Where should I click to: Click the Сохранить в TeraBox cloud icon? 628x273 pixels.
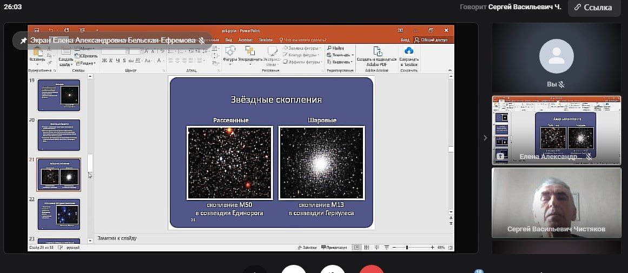[409, 55]
